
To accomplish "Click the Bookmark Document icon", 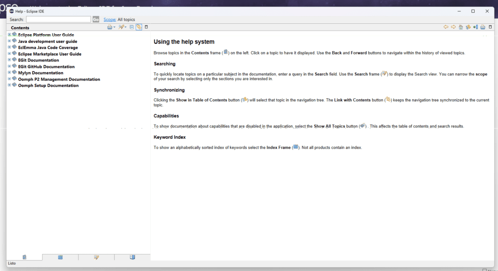I will (x=476, y=27).
